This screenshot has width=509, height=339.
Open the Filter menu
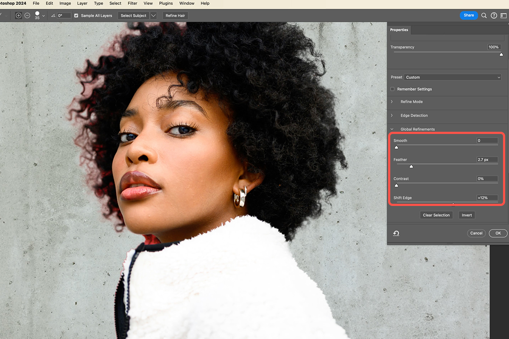coord(132,3)
